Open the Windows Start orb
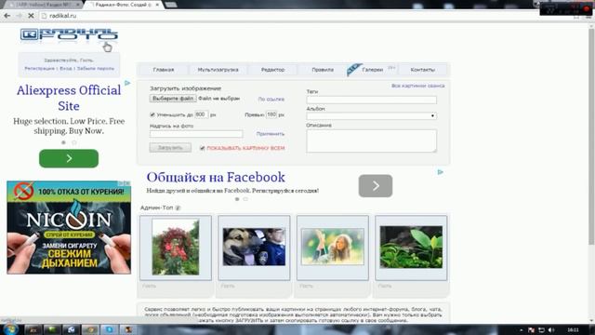The width and height of the screenshot is (595, 335). (x=9, y=328)
